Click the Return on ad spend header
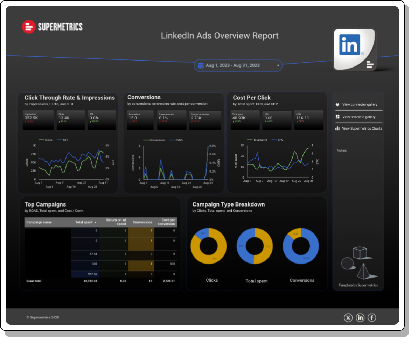This screenshot has height=357, width=418. (116, 222)
